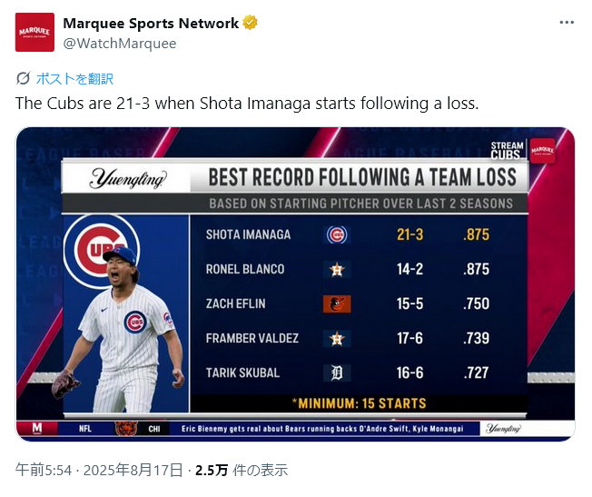The width and height of the screenshot is (592, 497).
Task: Open the Marquee Sports Network profile avatar
Action: [x=35, y=32]
